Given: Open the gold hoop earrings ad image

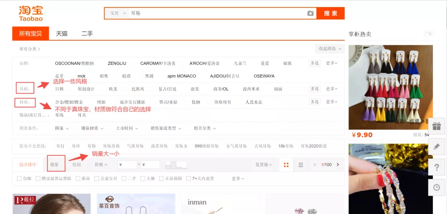Looking at the screenshot, I should click(x=391, y=179).
